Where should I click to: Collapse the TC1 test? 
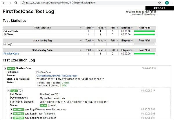pyautogui.click(x=8, y=91)
